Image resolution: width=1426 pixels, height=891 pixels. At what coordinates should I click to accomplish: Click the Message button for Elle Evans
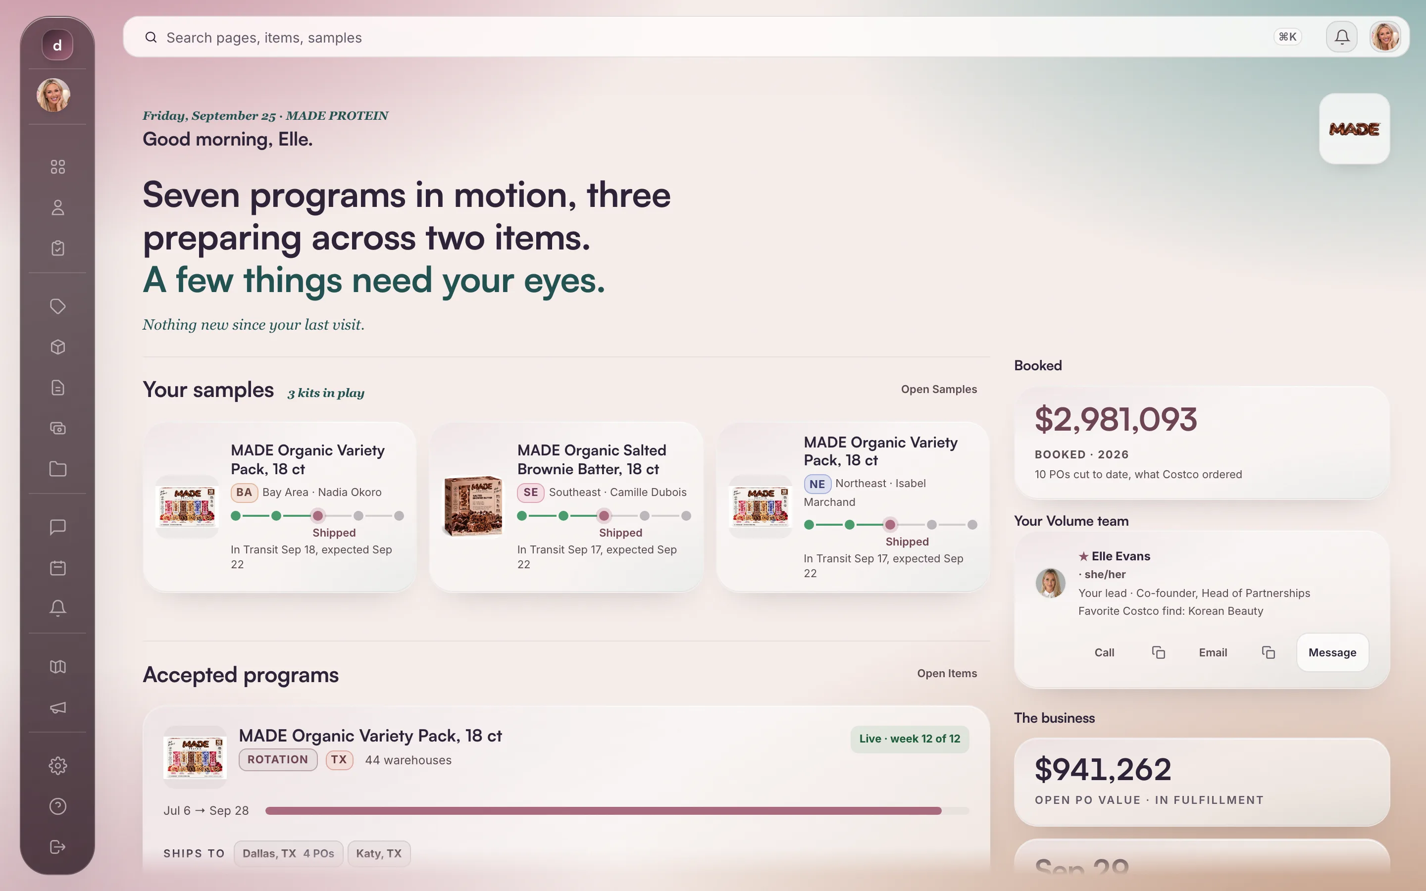coord(1332,652)
